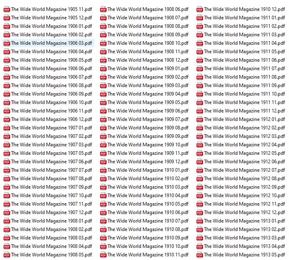Click PDF icon for 1913 05 issue
The width and height of the screenshot is (289, 260).
[x=199, y=254]
